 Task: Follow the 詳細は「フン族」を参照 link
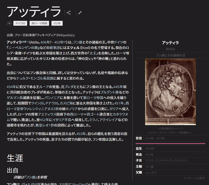(x=31, y=177)
